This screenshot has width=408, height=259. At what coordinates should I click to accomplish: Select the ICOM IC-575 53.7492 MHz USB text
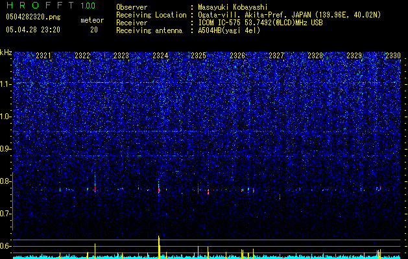pos(260,23)
